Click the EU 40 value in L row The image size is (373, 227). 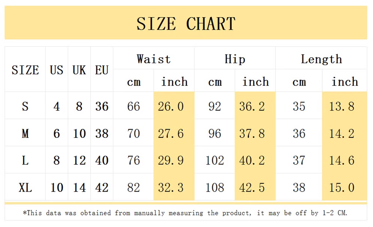click(x=102, y=160)
